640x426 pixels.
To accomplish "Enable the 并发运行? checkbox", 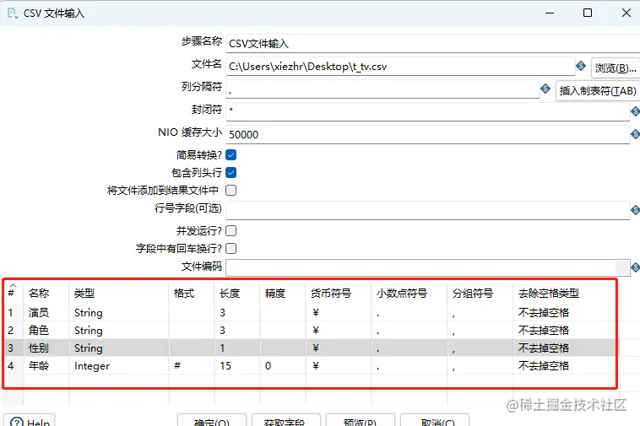I will click(x=231, y=231).
